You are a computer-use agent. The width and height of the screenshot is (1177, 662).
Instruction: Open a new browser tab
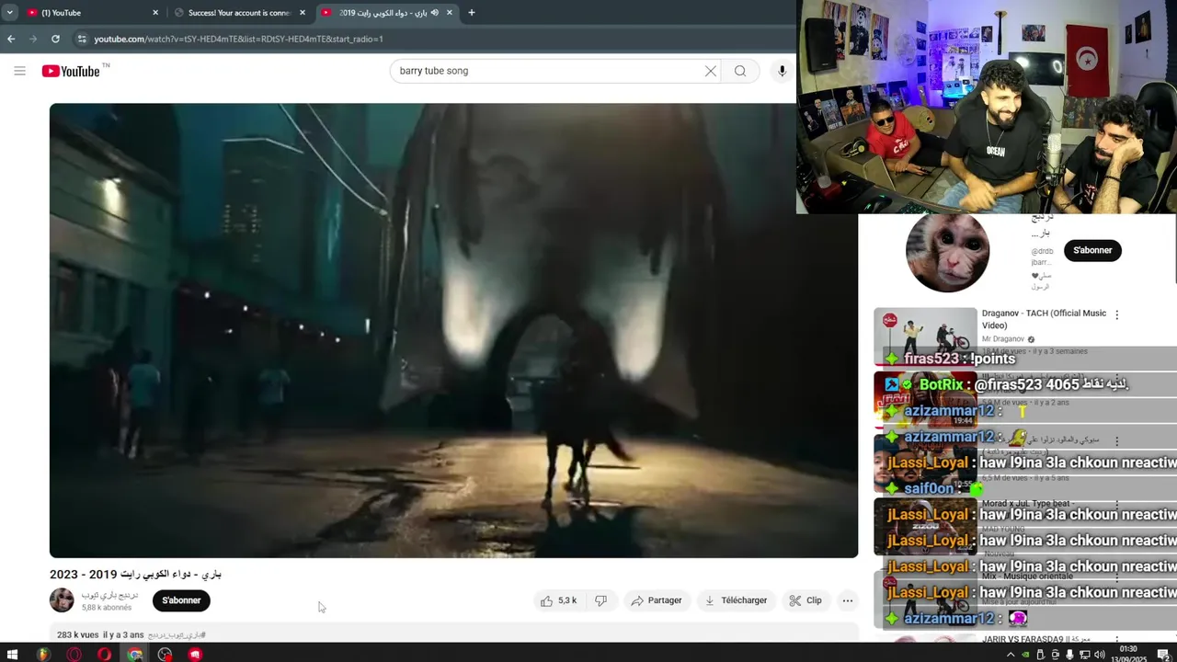click(472, 13)
